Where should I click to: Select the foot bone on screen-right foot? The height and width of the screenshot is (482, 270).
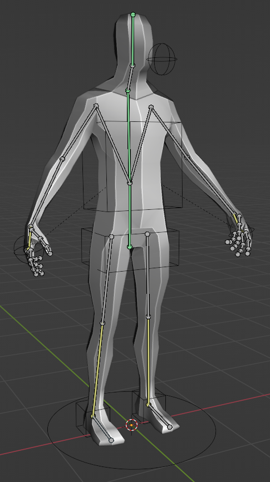point(159,416)
